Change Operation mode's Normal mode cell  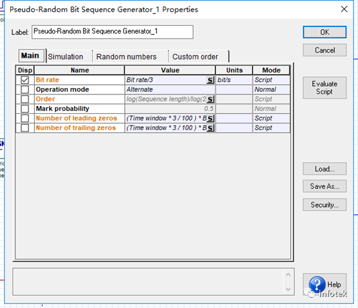(271, 89)
